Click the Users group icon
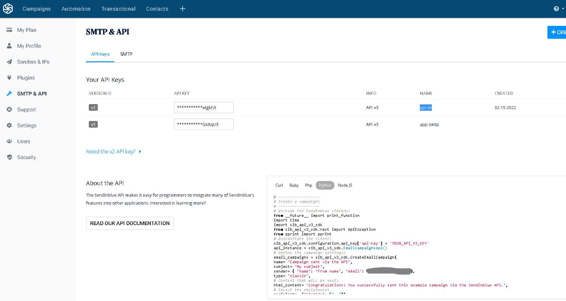 click(x=9, y=141)
